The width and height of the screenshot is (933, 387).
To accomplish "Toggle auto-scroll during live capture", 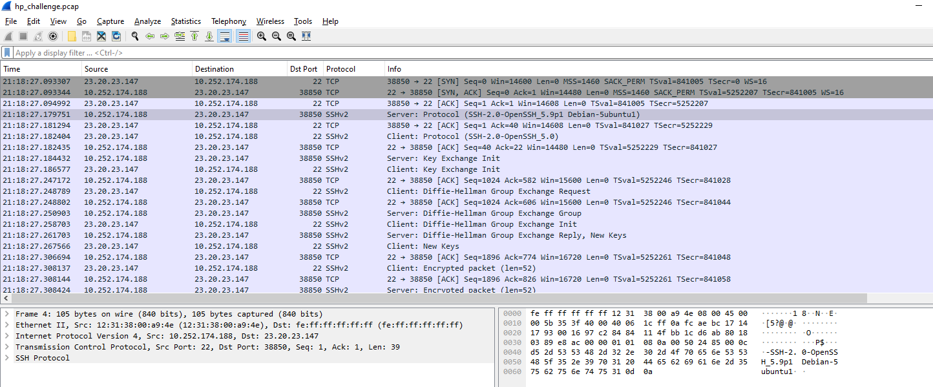I will tap(224, 36).
